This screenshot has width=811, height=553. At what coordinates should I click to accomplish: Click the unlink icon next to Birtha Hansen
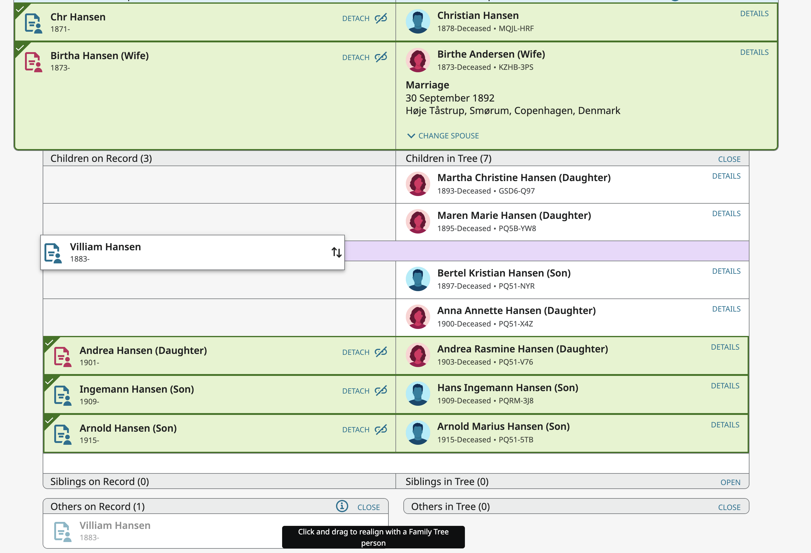pyautogui.click(x=381, y=57)
